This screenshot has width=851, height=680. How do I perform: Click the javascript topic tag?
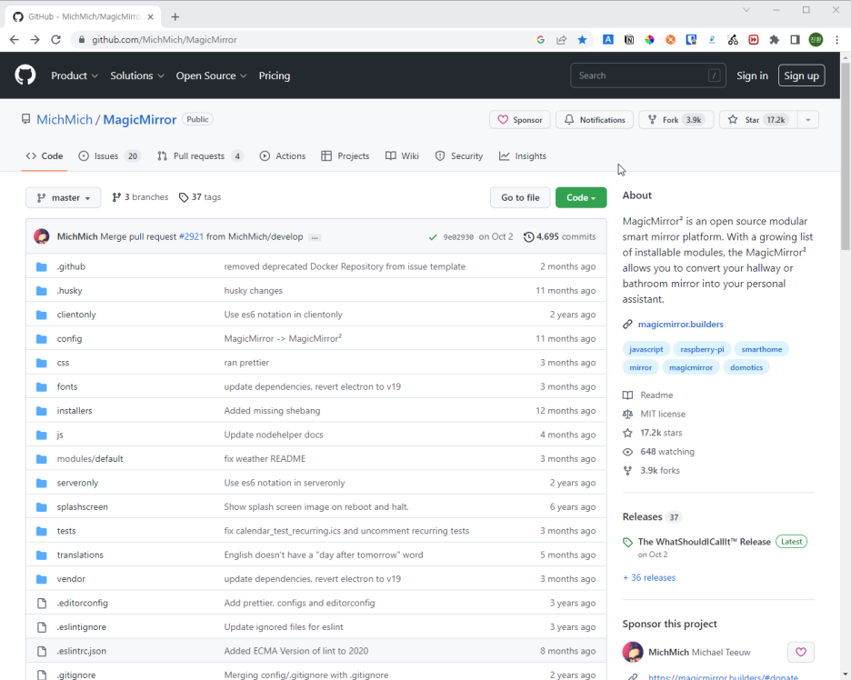(x=646, y=349)
